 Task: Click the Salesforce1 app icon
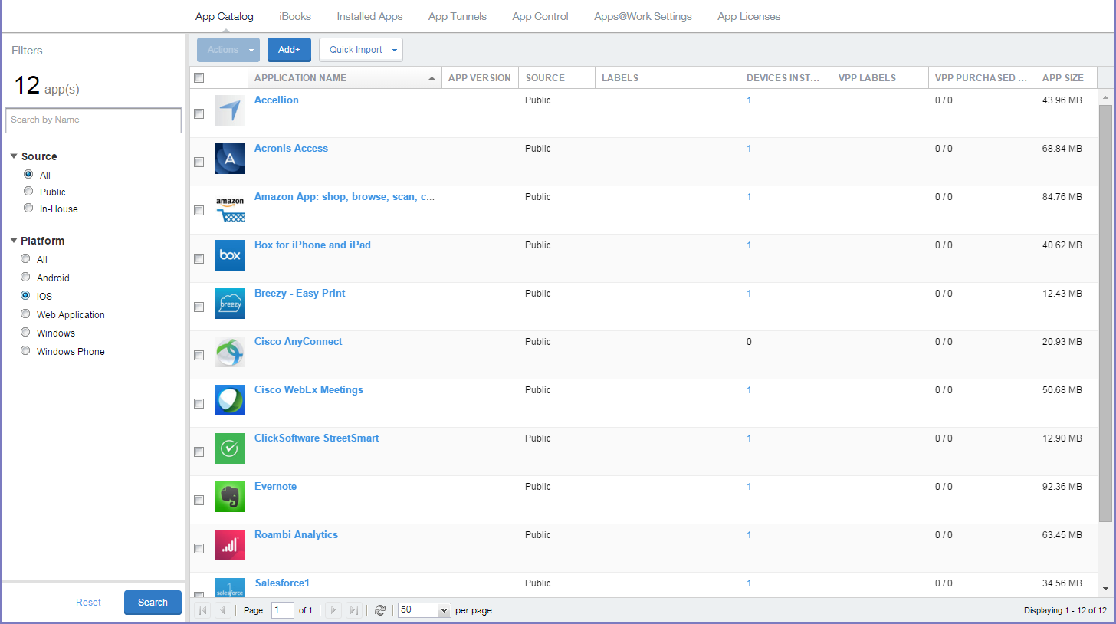(x=230, y=587)
